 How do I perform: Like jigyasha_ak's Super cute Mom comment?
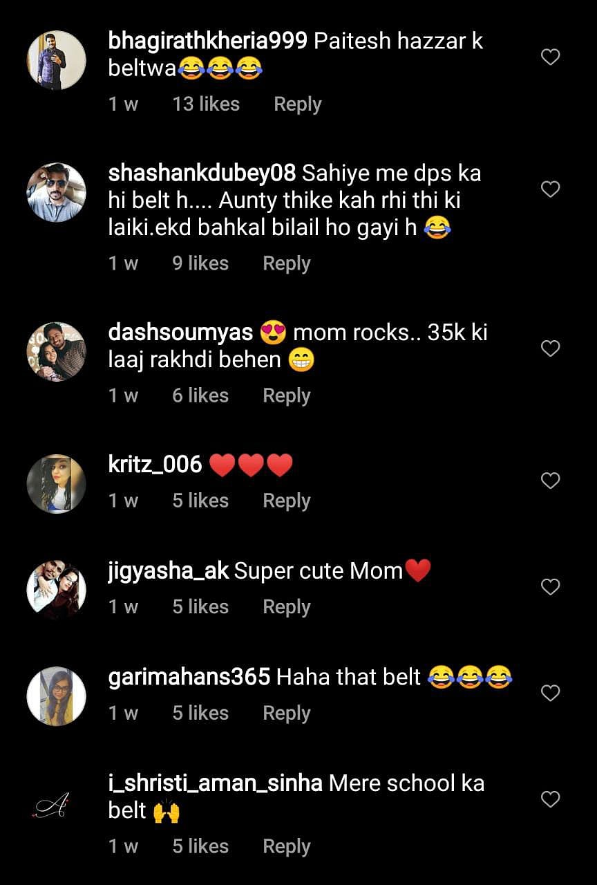click(550, 587)
